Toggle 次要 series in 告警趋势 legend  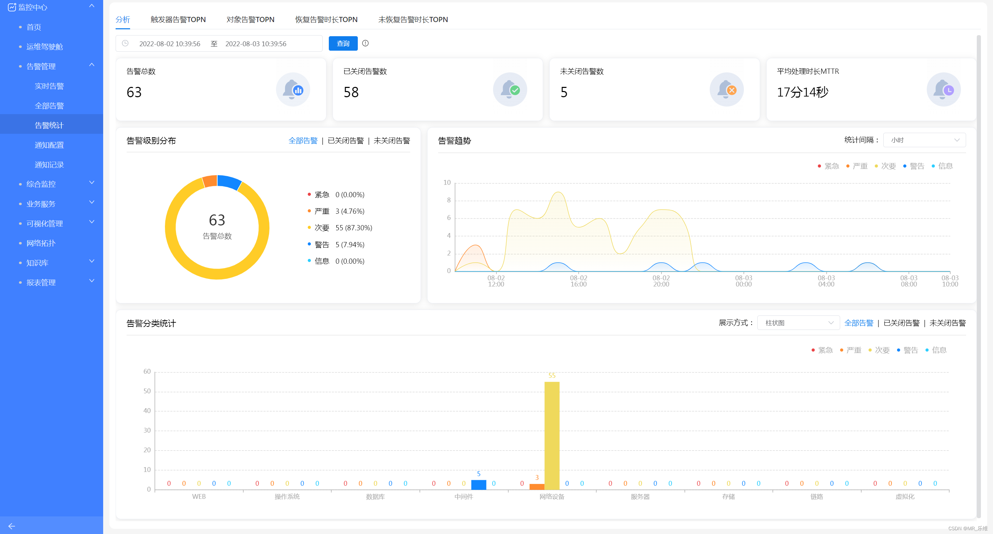tap(885, 166)
